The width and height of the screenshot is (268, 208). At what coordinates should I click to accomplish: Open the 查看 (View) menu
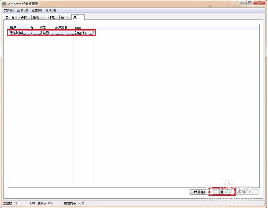(x=36, y=10)
